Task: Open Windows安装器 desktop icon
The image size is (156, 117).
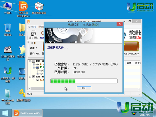Action: coord(8,96)
